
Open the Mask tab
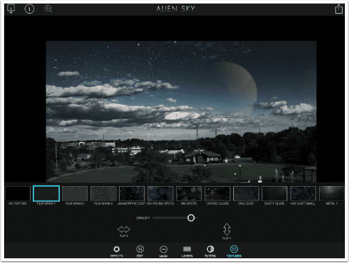point(163,251)
